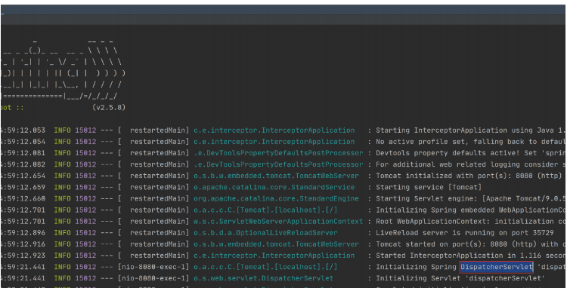The image size is (567, 288).
Task: Select the timestamp ending 59:12.916
Action: pyautogui.click(x=23, y=244)
